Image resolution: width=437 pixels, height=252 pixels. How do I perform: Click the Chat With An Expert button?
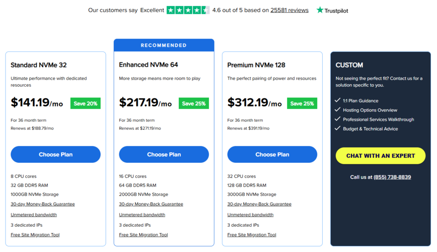click(380, 155)
